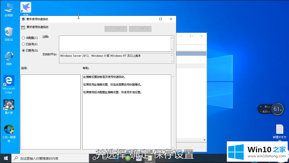Click background window horizontal scroll right arrow
This screenshot has height=163, width=289.
pyautogui.click(x=204, y=140)
